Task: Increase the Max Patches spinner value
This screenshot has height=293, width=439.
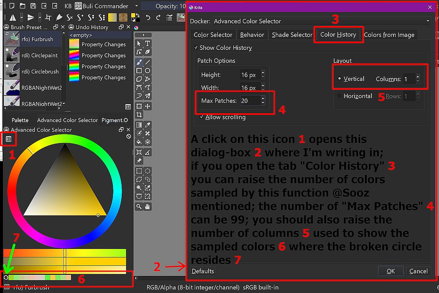Action: click(x=263, y=98)
